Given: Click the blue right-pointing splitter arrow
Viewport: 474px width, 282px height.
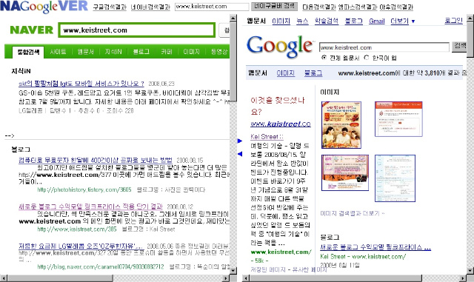Looking at the screenshot, I should pos(240,141).
